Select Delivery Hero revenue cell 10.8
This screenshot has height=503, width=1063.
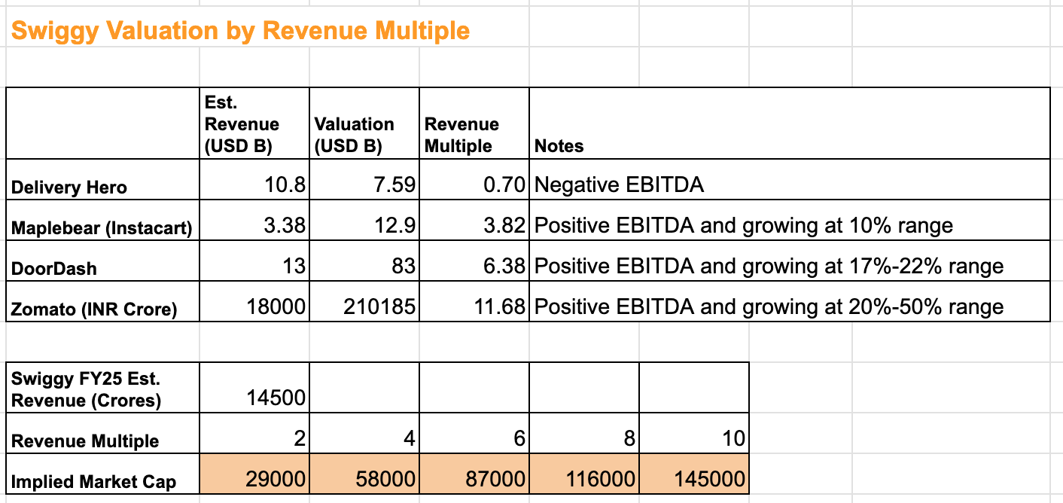[254, 179]
